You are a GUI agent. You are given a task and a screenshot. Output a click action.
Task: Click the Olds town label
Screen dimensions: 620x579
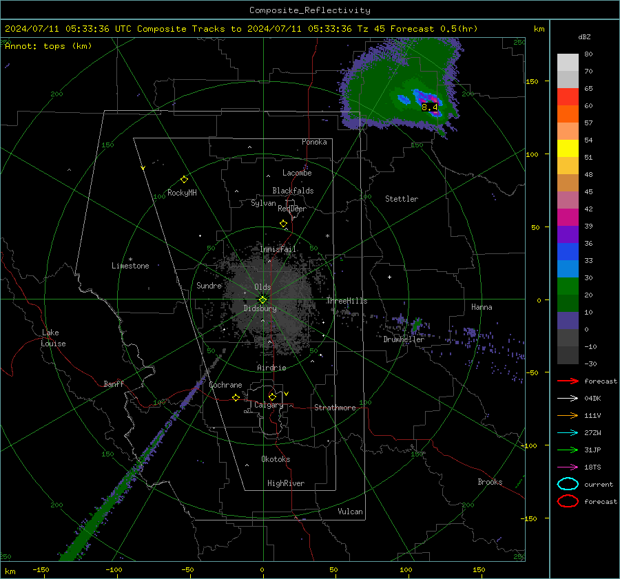coord(262,287)
